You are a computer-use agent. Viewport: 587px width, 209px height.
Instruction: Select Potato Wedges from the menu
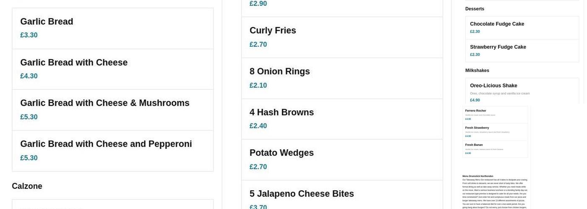281,153
